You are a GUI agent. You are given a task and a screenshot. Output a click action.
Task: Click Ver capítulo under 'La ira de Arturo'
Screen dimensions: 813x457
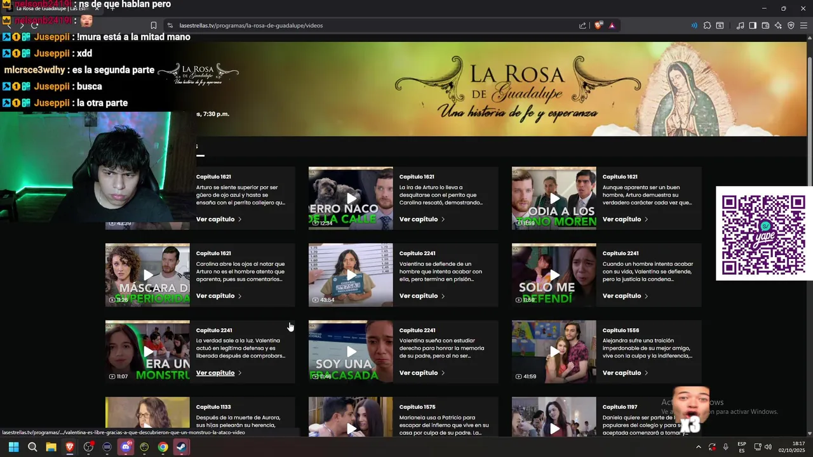(419, 219)
